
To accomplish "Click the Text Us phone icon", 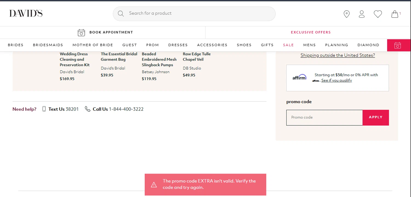I will click(x=44, y=109).
